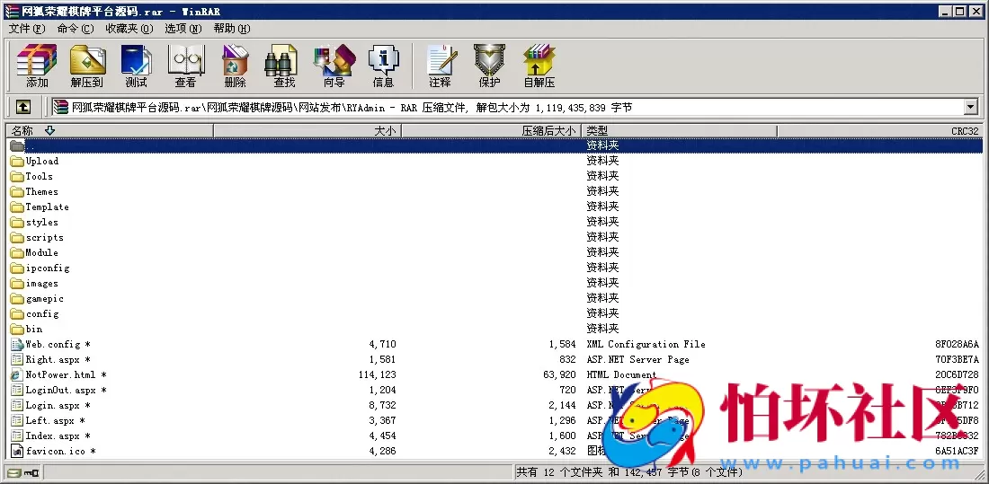
Task: Click the Protect (保护) shield icon
Action: pyautogui.click(x=489, y=66)
